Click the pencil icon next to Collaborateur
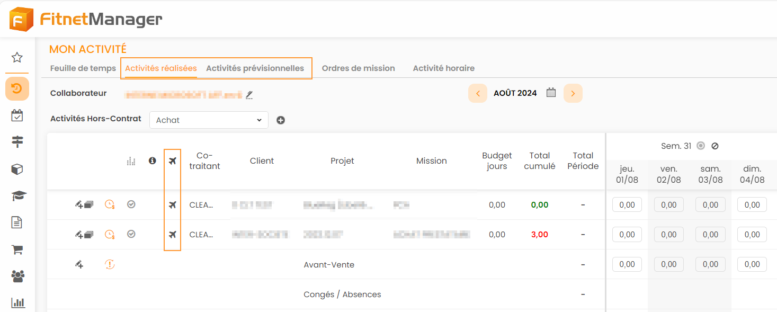The width and height of the screenshot is (777, 312). tap(249, 95)
